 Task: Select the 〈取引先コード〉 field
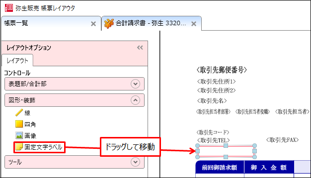coord(213,132)
